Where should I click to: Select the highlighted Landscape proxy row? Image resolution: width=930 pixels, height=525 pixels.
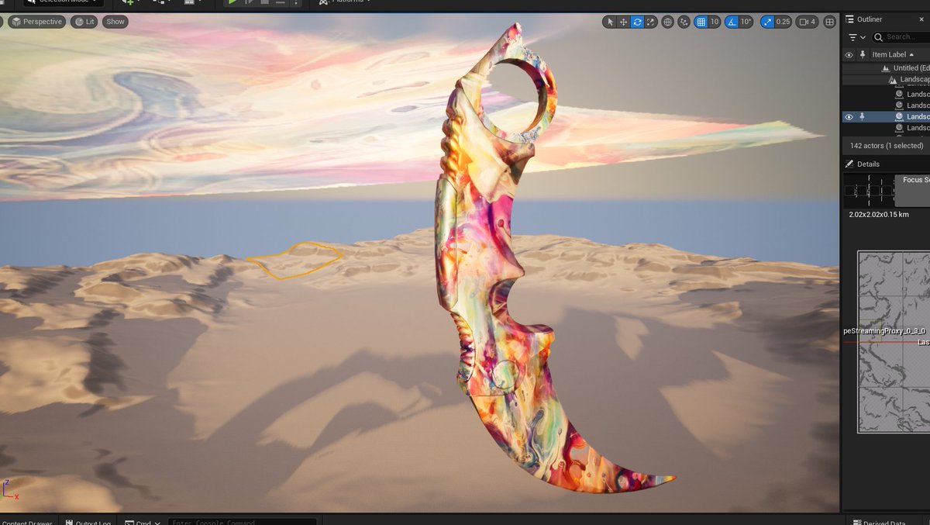(886, 116)
